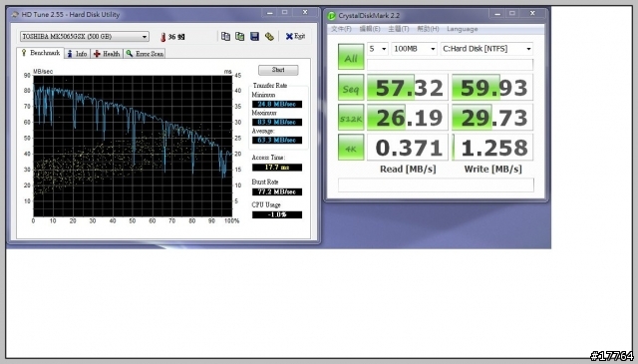Run All tests in CrystalDiskMark
This screenshot has width=638, height=364.
click(x=351, y=57)
